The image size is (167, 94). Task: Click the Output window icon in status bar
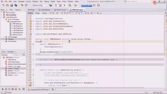coord(5,92)
